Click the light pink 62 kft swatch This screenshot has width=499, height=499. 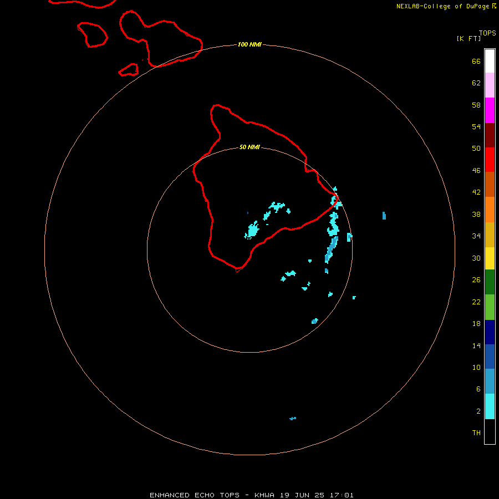490,85
